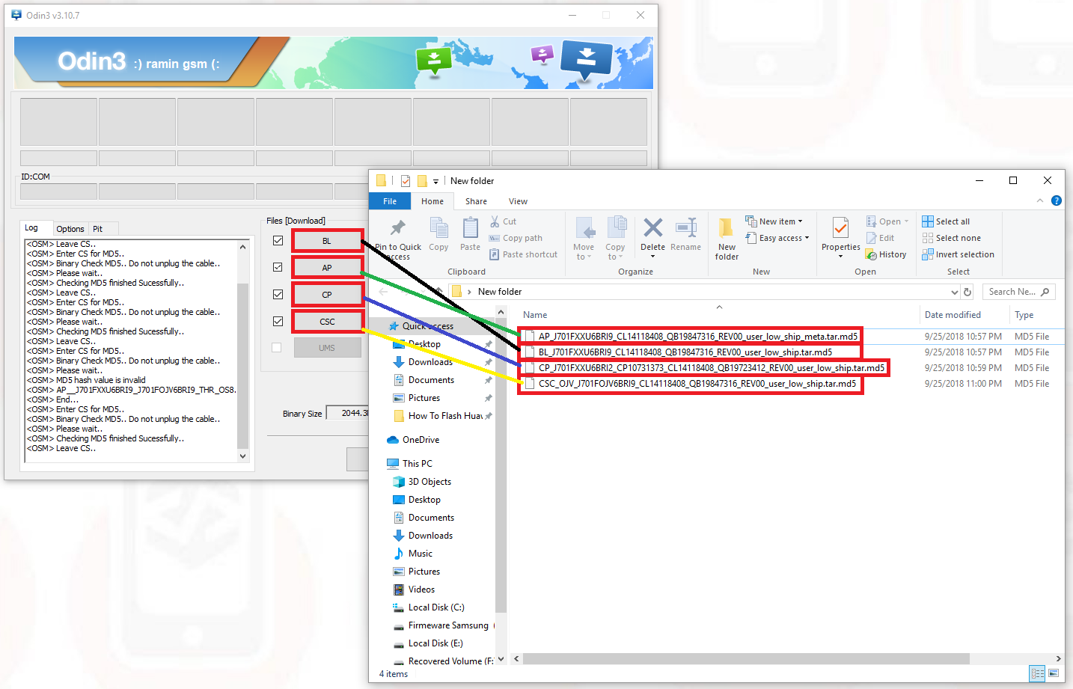Enable the UMS checkbox in Odin3
The image size is (1073, 689).
tap(277, 348)
